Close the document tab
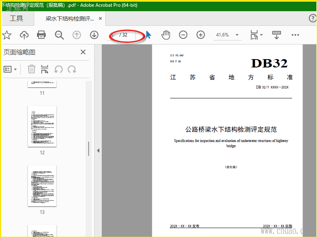 [x=100, y=19]
